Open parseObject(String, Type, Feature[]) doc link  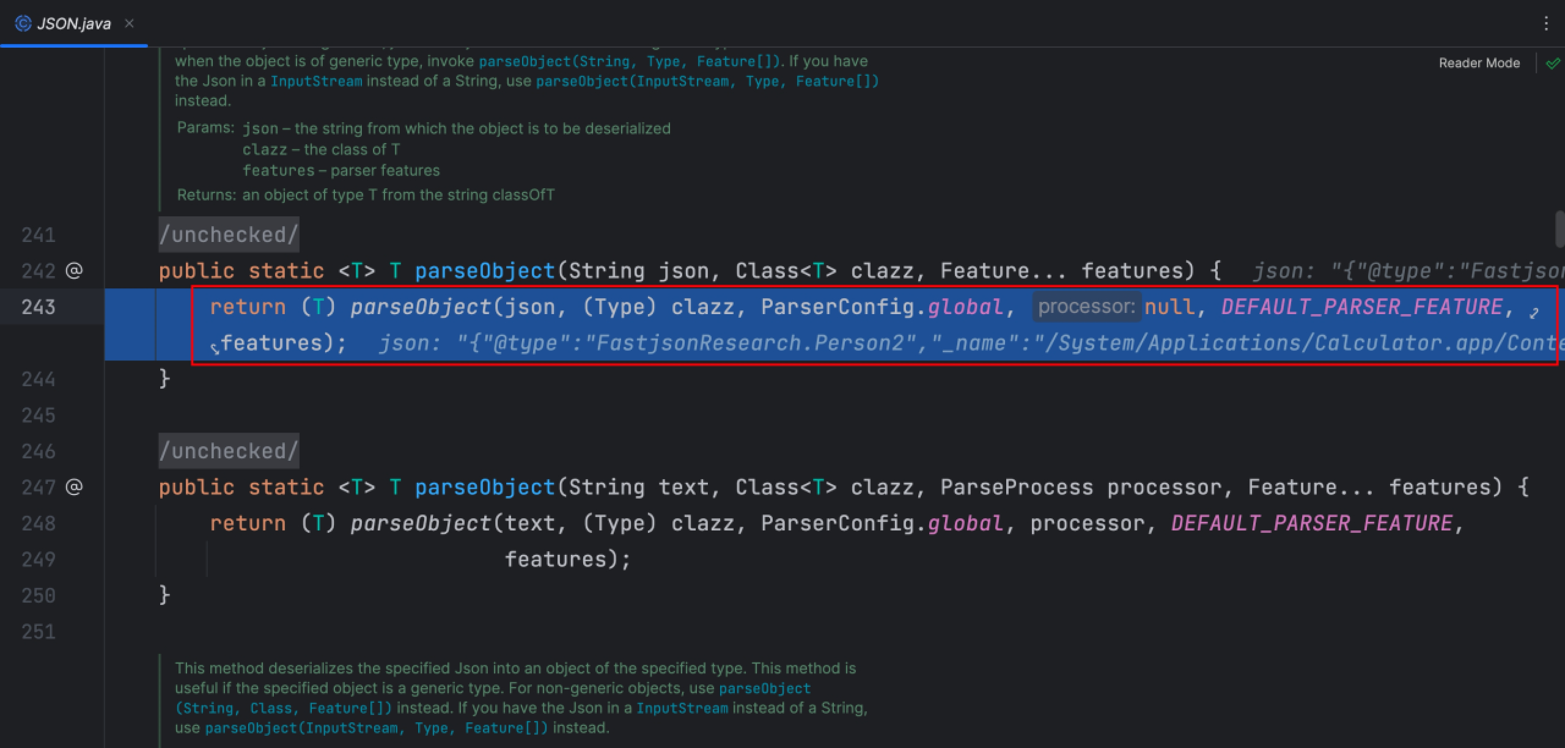pos(629,61)
